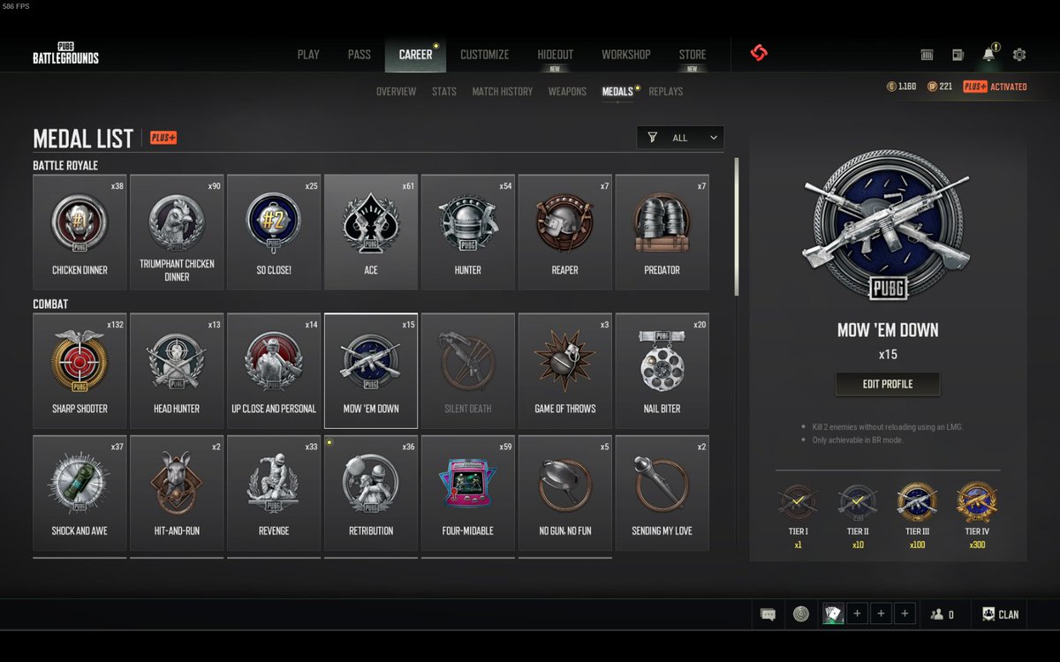Open the ALL filter dropdown

click(680, 138)
